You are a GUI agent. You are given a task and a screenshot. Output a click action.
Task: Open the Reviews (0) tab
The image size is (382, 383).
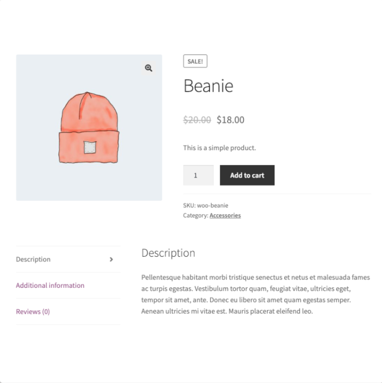pyautogui.click(x=33, y=311)
